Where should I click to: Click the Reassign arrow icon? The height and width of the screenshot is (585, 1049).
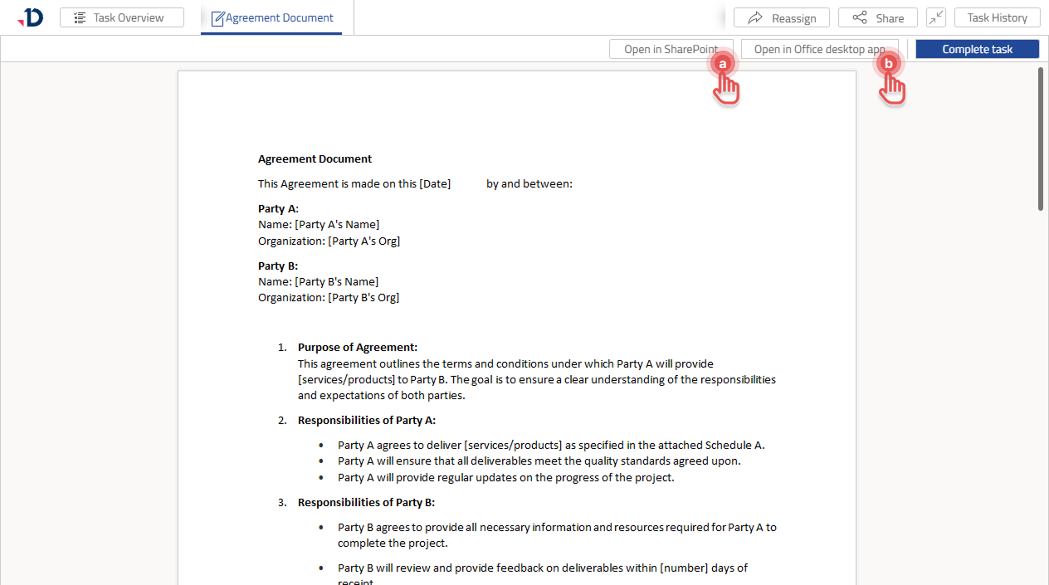(x=755, y=17)
